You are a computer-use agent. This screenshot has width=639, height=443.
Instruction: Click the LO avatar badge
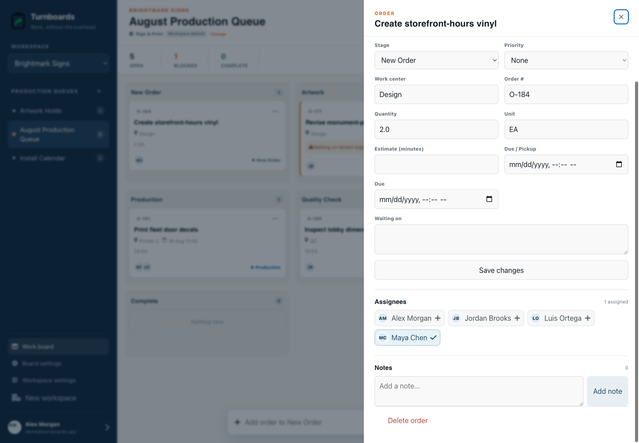(536, 318)
